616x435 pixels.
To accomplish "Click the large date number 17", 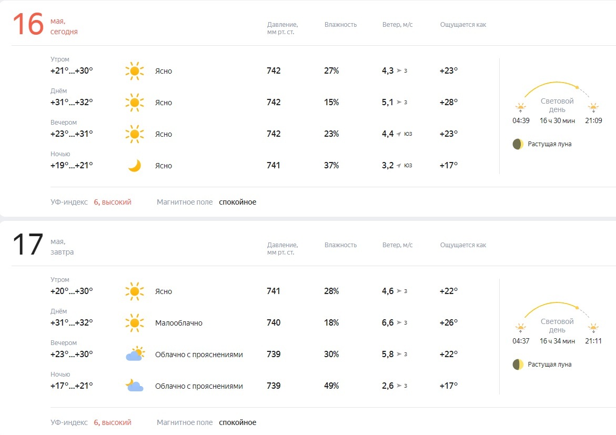I will 27,245.
